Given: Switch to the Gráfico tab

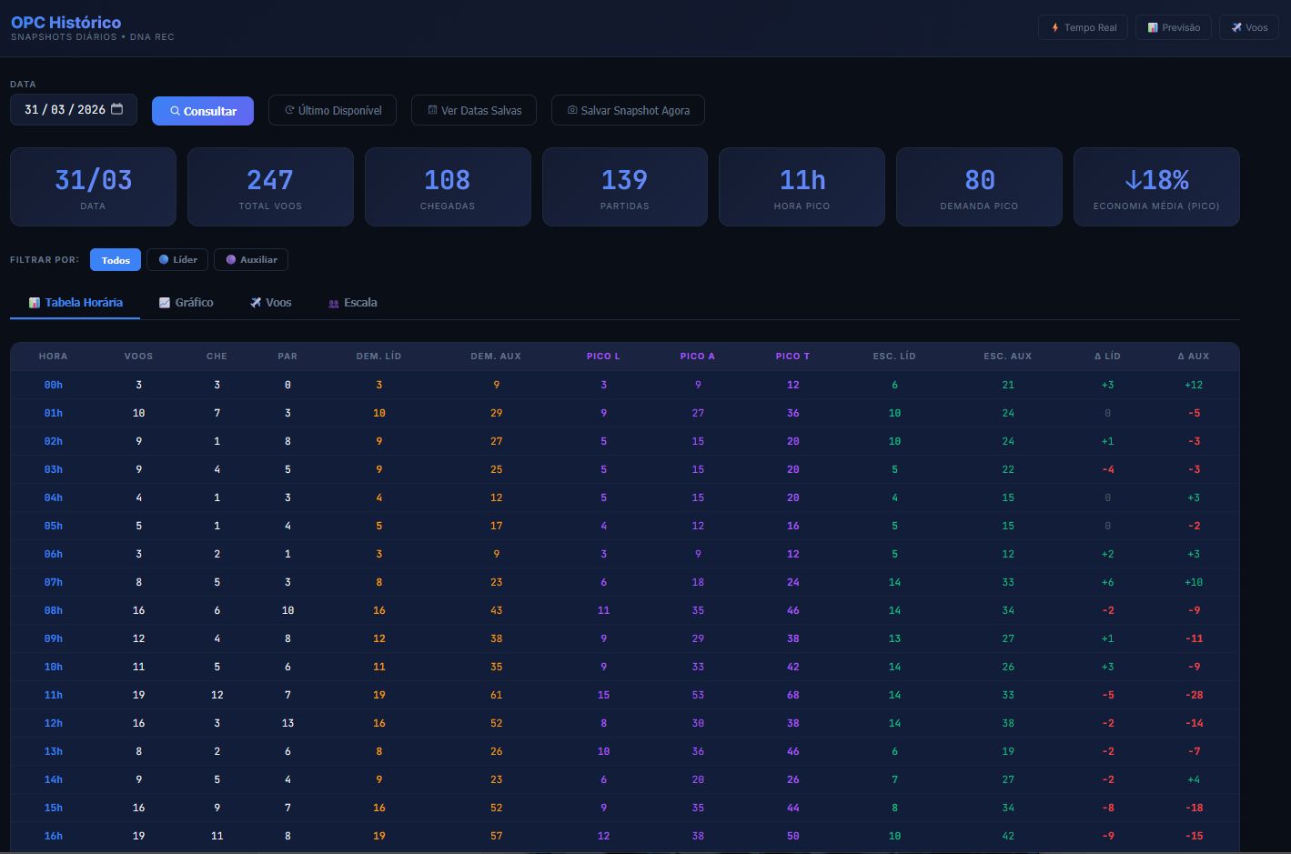Looking at the screenshot, I should pos(187,302).
